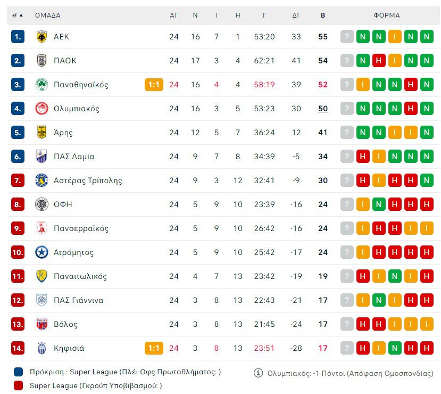
Task: Click the Παναθηναϊκός green crest icon
Action: point(41,85)
